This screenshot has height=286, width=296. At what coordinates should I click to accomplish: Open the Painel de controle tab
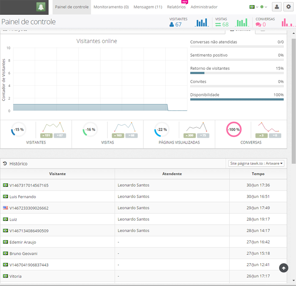[x=72, y=7]
